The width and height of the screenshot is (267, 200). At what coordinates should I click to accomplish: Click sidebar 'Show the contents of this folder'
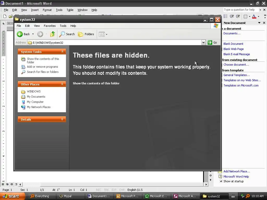43,60
